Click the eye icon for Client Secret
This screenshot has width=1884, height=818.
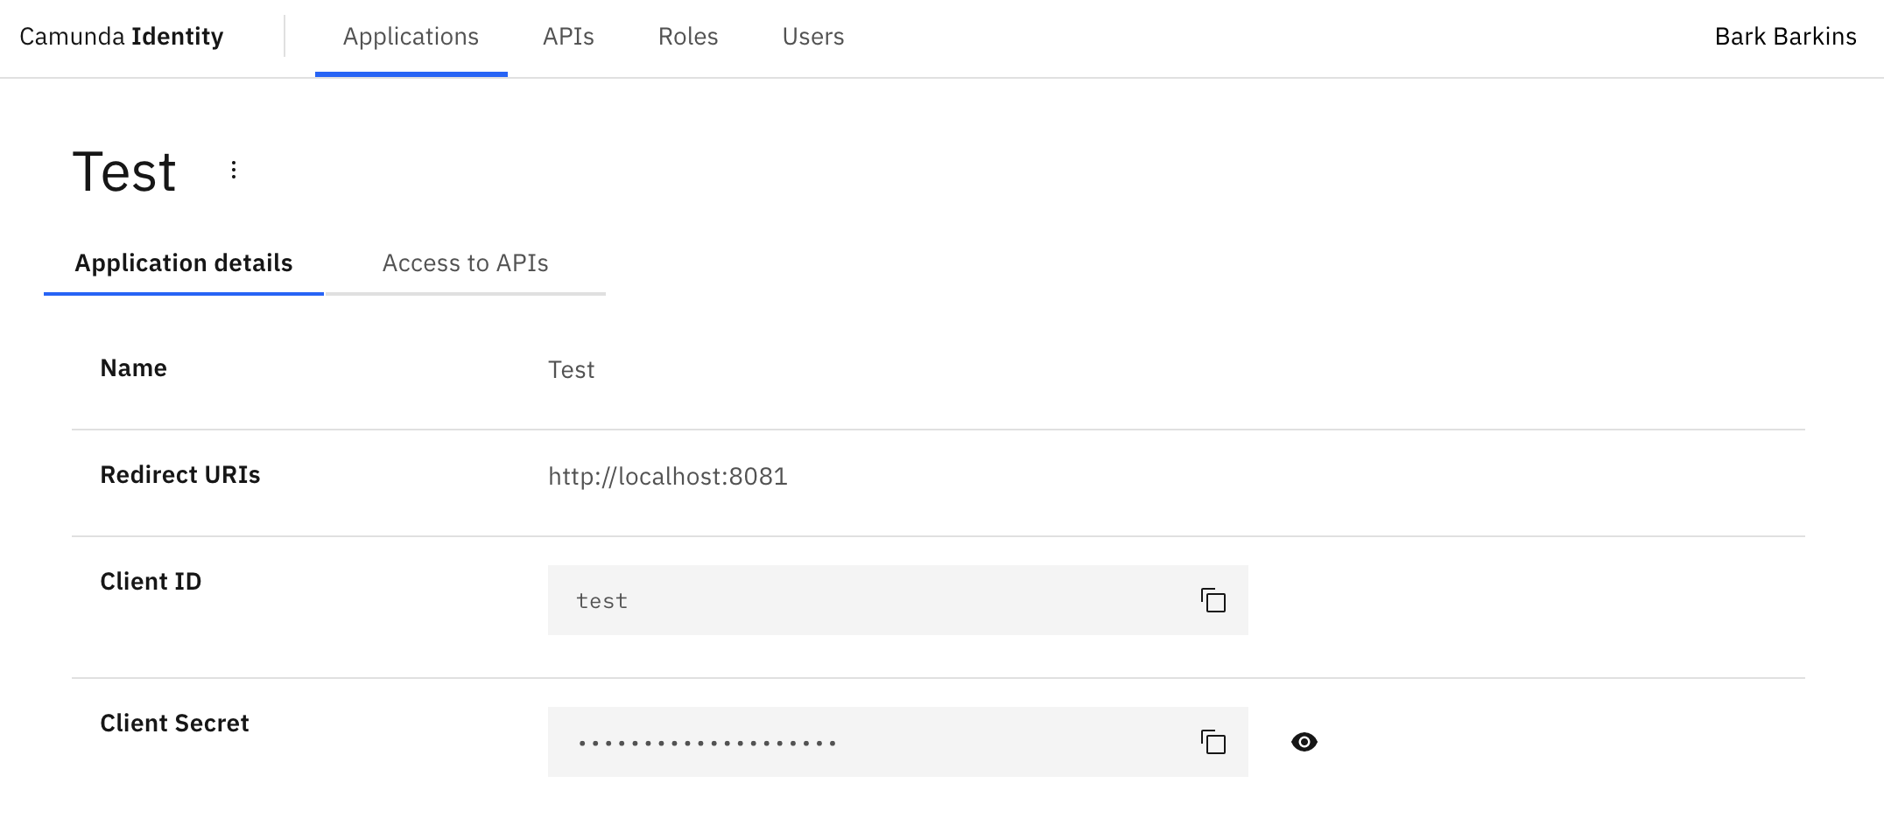(x=1304, y=742)
